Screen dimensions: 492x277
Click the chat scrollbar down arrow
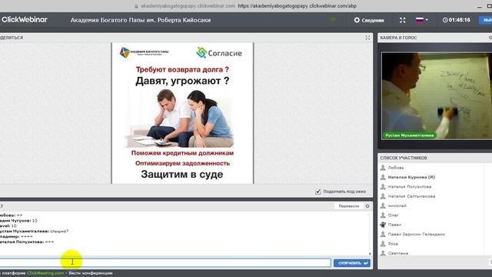pyautogui.click(x=370, y=253)
